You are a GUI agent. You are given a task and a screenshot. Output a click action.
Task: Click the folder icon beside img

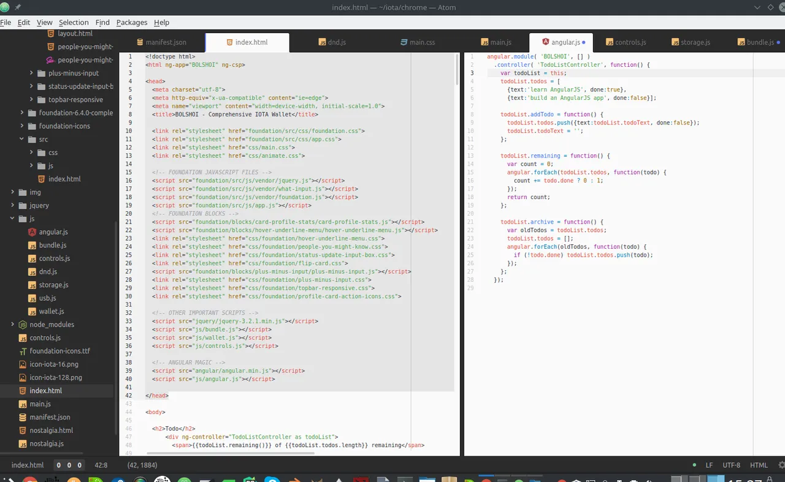[23, 192]
